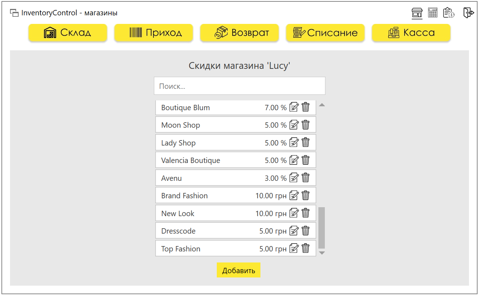Click Brand Fashion's 10.00 грн value

point(271,196)
